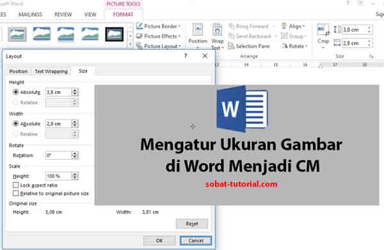This screenshot has height=250, width=384.
Task: Toggle Relative to original picture size
Action: point(15,193)
